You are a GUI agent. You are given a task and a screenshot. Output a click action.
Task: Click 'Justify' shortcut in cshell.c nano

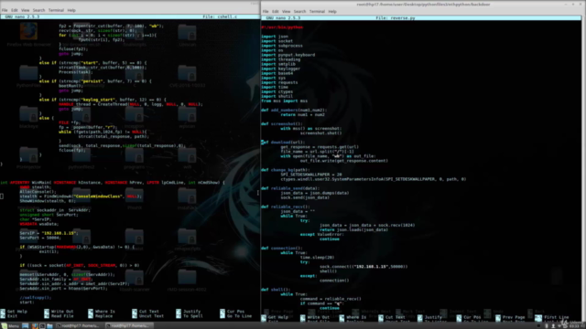pyautogui.click(x=191, y=312)
